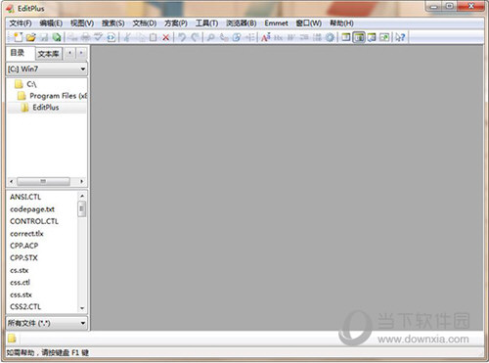The image size is (489, 363).
Task: Open the 文档(D) menu
Action: [145, 23]
